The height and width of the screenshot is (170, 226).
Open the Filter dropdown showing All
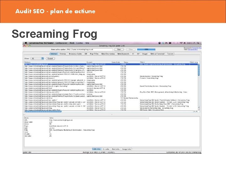coord(37,59)
